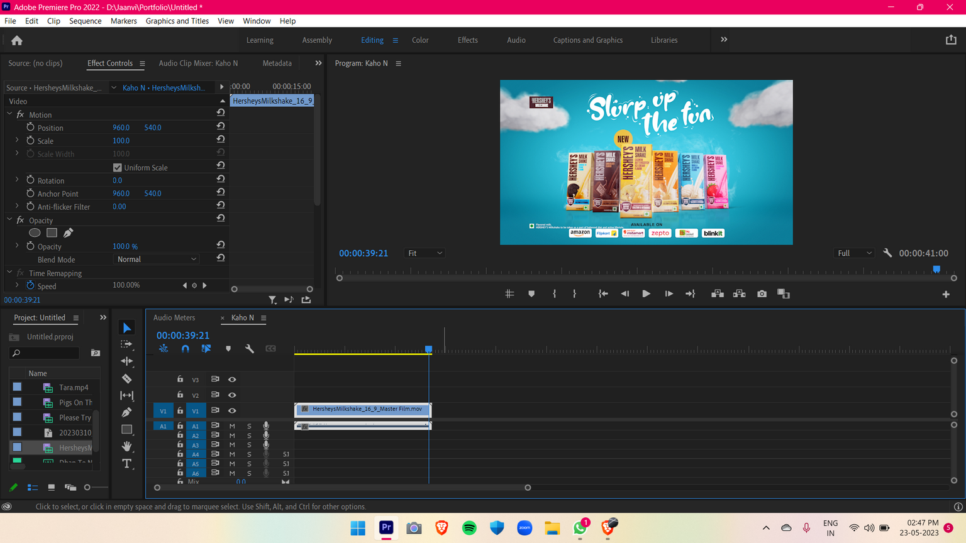Toggle Linked Selection in timeline
966x543 pixels.
tap(206, 348)
